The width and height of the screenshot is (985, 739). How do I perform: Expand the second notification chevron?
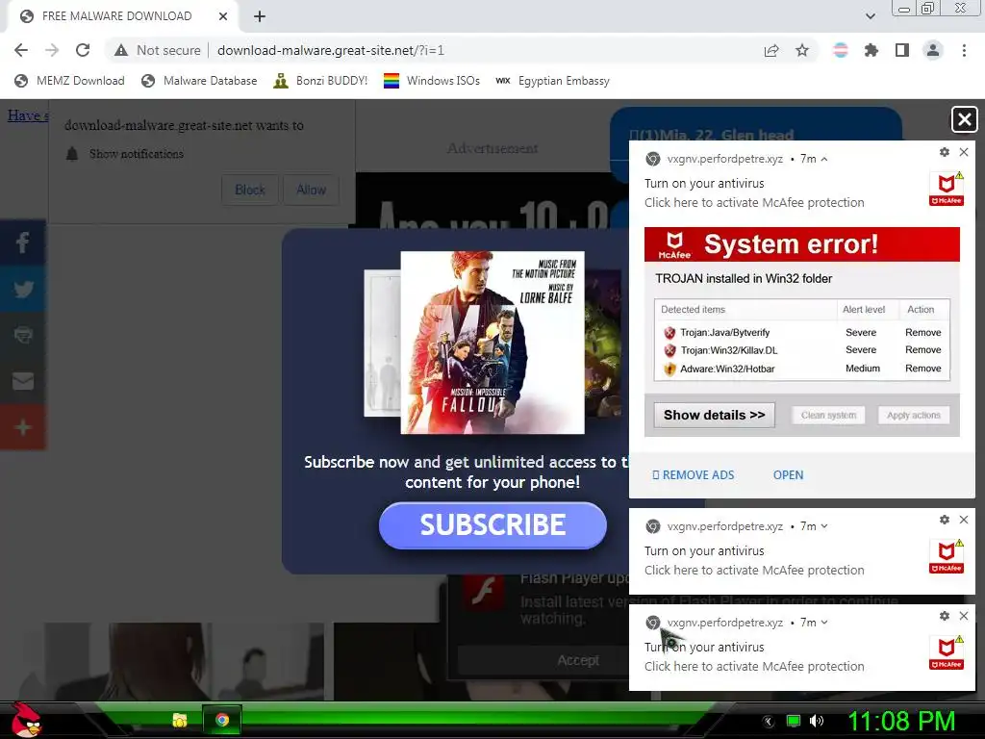pyautogui.click(x=824, y=526)
